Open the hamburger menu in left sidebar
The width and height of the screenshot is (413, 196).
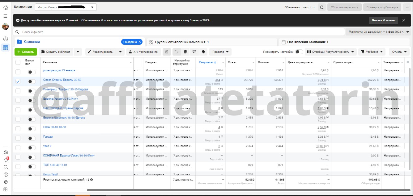pos(5,16)
